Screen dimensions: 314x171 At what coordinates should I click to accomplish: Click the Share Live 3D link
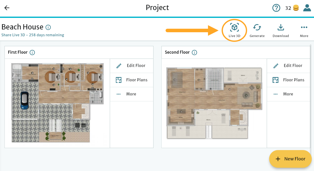pyautogui.click(x=33, y=35)
